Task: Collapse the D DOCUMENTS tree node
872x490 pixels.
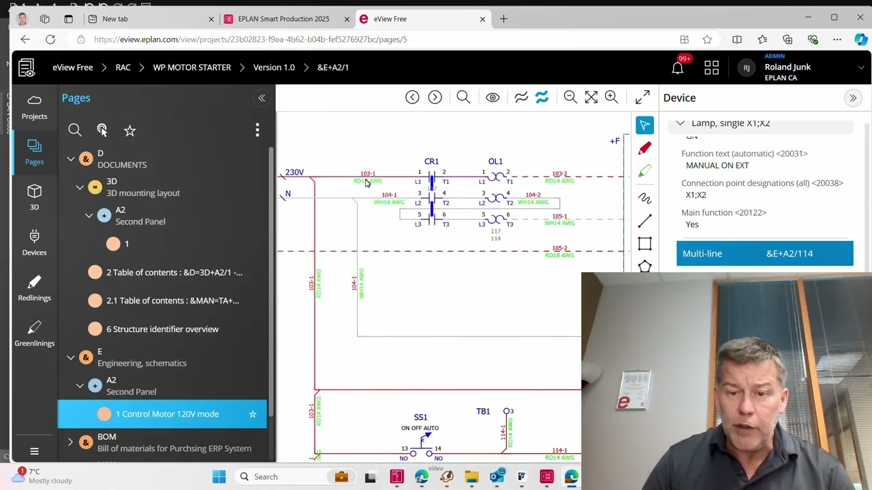Action: (71, 159)
